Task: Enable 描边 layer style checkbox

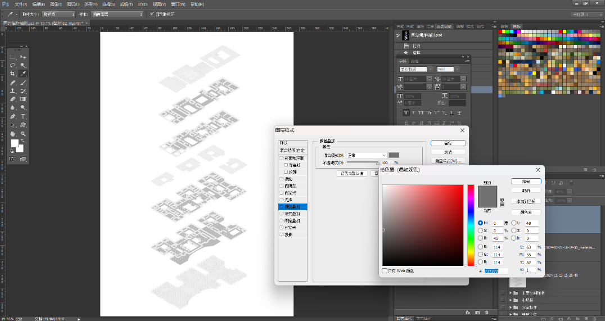Action: coord(281,179)
